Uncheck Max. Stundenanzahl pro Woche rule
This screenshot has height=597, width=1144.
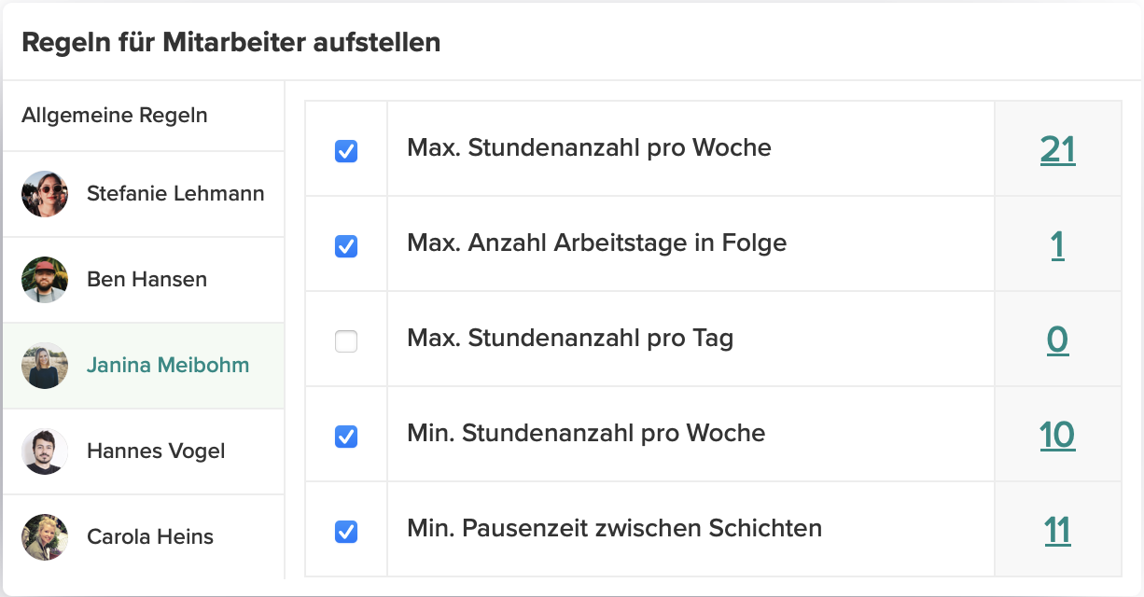pyautogui.click(x=346, y=151)
